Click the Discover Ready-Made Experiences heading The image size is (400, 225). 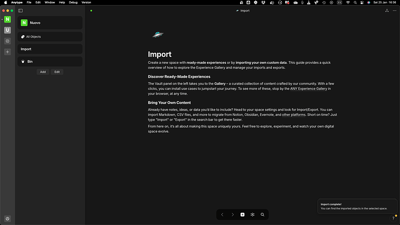[179, 77]
